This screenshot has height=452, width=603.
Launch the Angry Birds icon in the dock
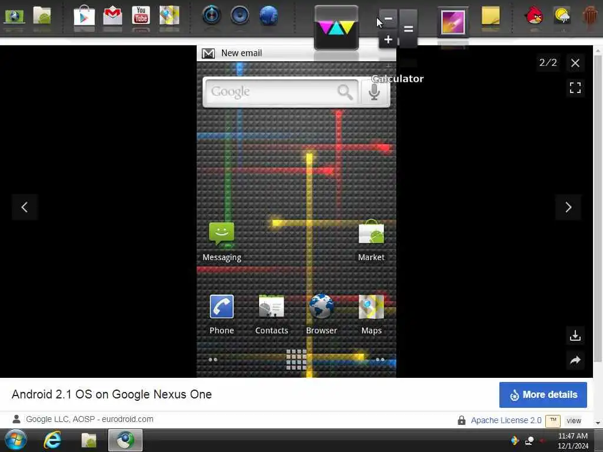(534, 16)
